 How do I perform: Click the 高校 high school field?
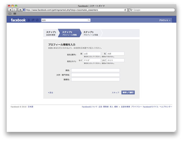click(96, 70)
